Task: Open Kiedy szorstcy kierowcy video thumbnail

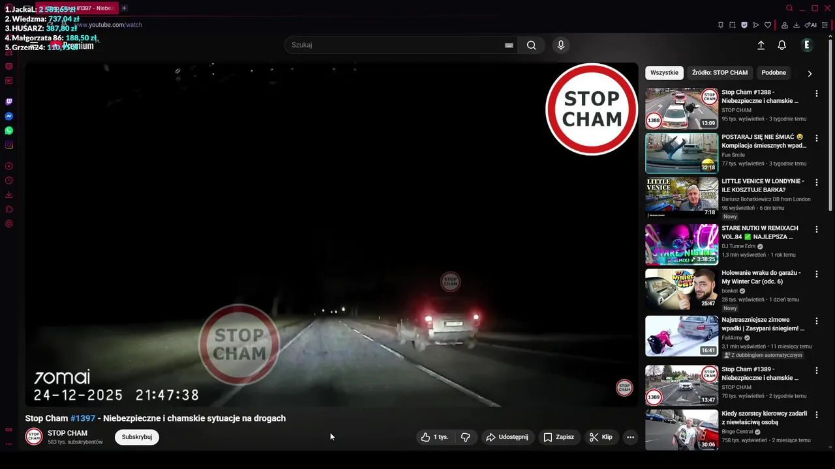Action: click(682, 430)
